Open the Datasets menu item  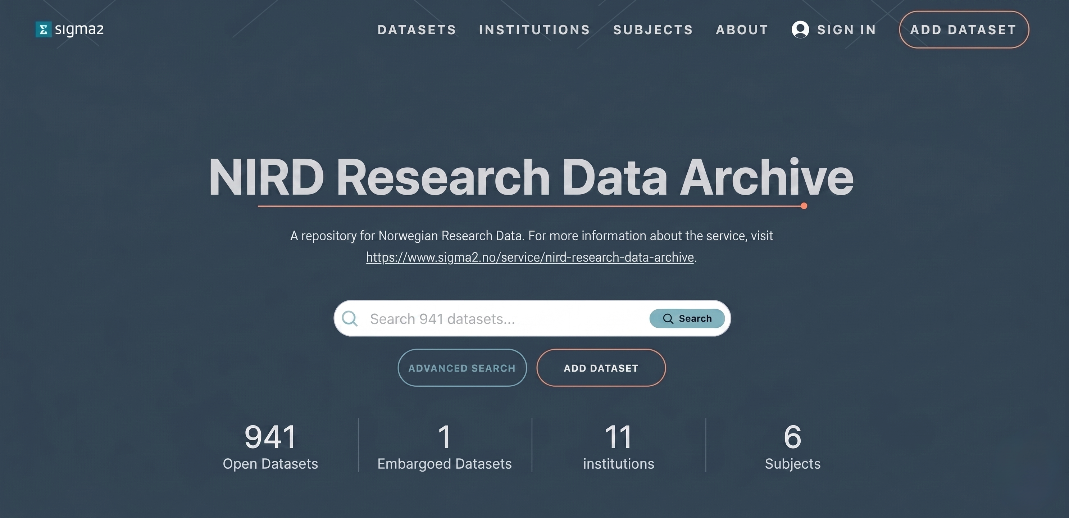click(x=417, y=30)
